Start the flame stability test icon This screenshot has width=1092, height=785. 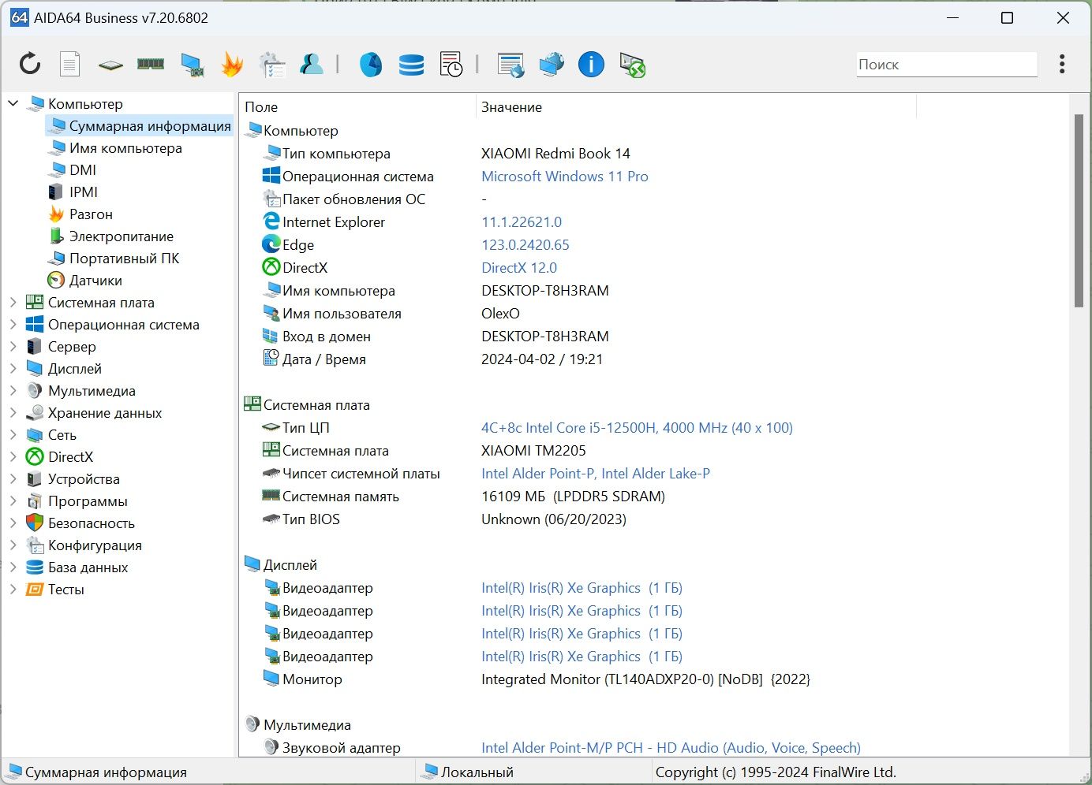tap(232, 64)
